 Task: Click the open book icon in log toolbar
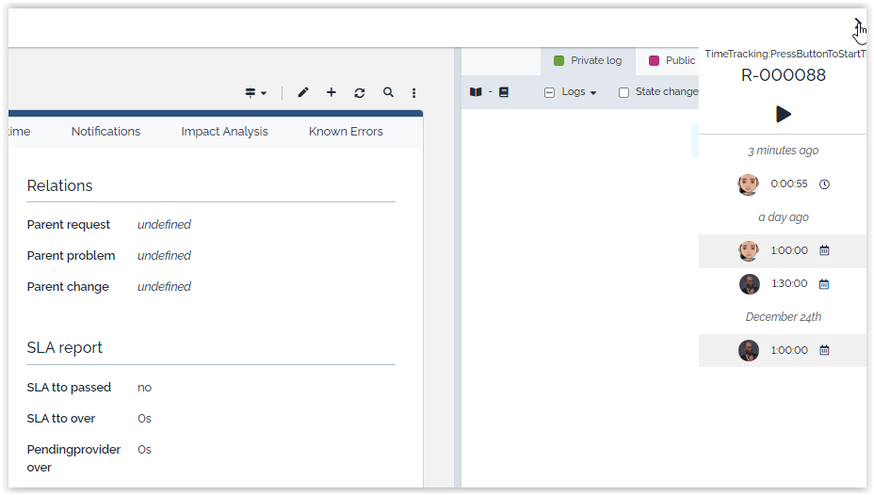476,92
